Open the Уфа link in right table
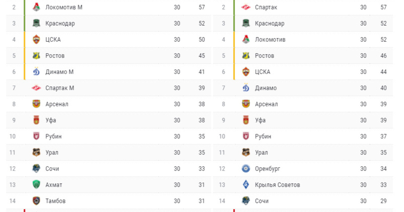Image resolution: width=404 pixels, height=212 pixels. (260, 120)
